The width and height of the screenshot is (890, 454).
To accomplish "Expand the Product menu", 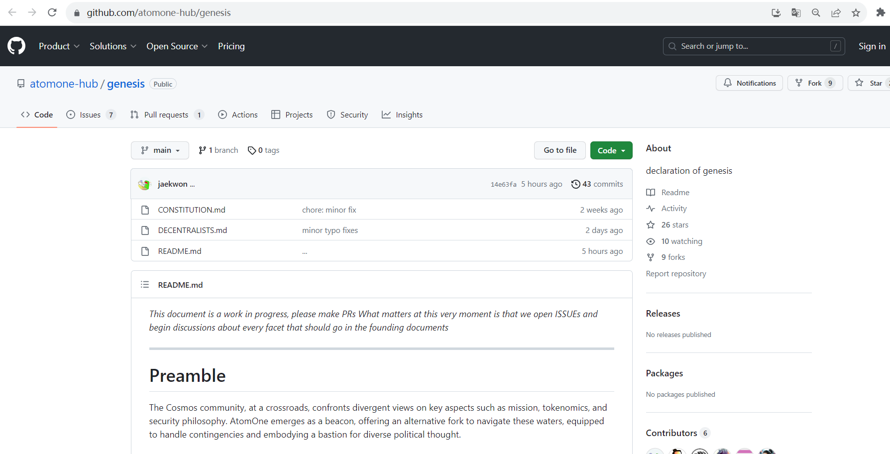I will pyautogui.click(x=59, y=46).
